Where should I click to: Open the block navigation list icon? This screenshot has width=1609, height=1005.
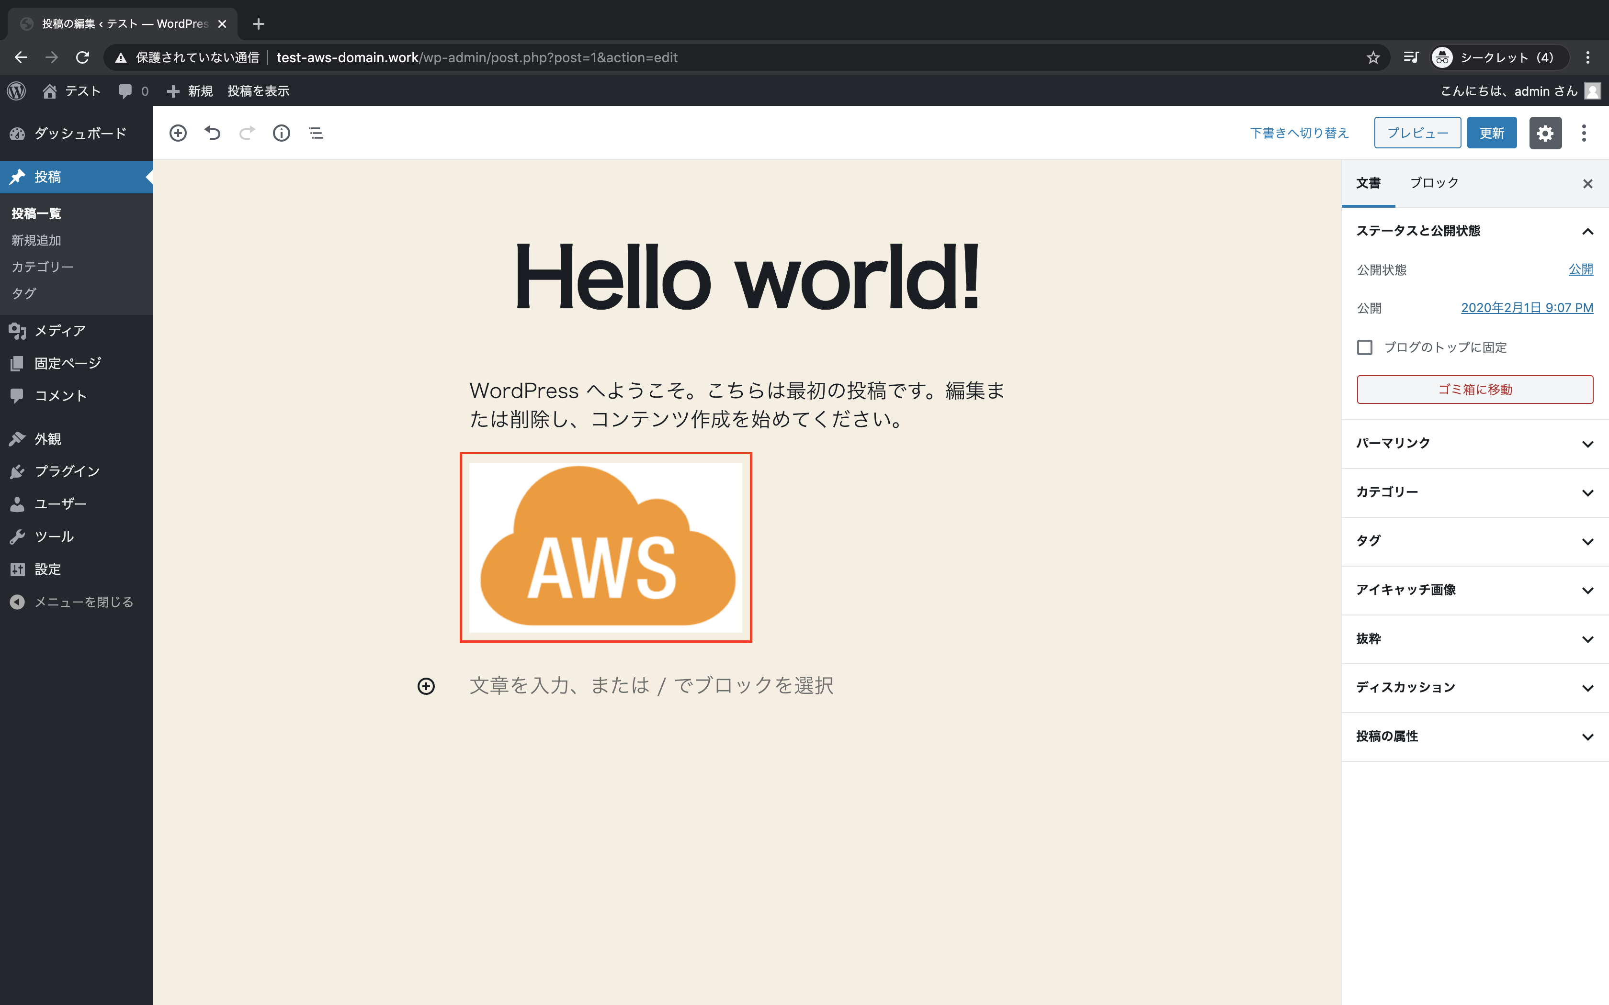[x=316, y=133]
